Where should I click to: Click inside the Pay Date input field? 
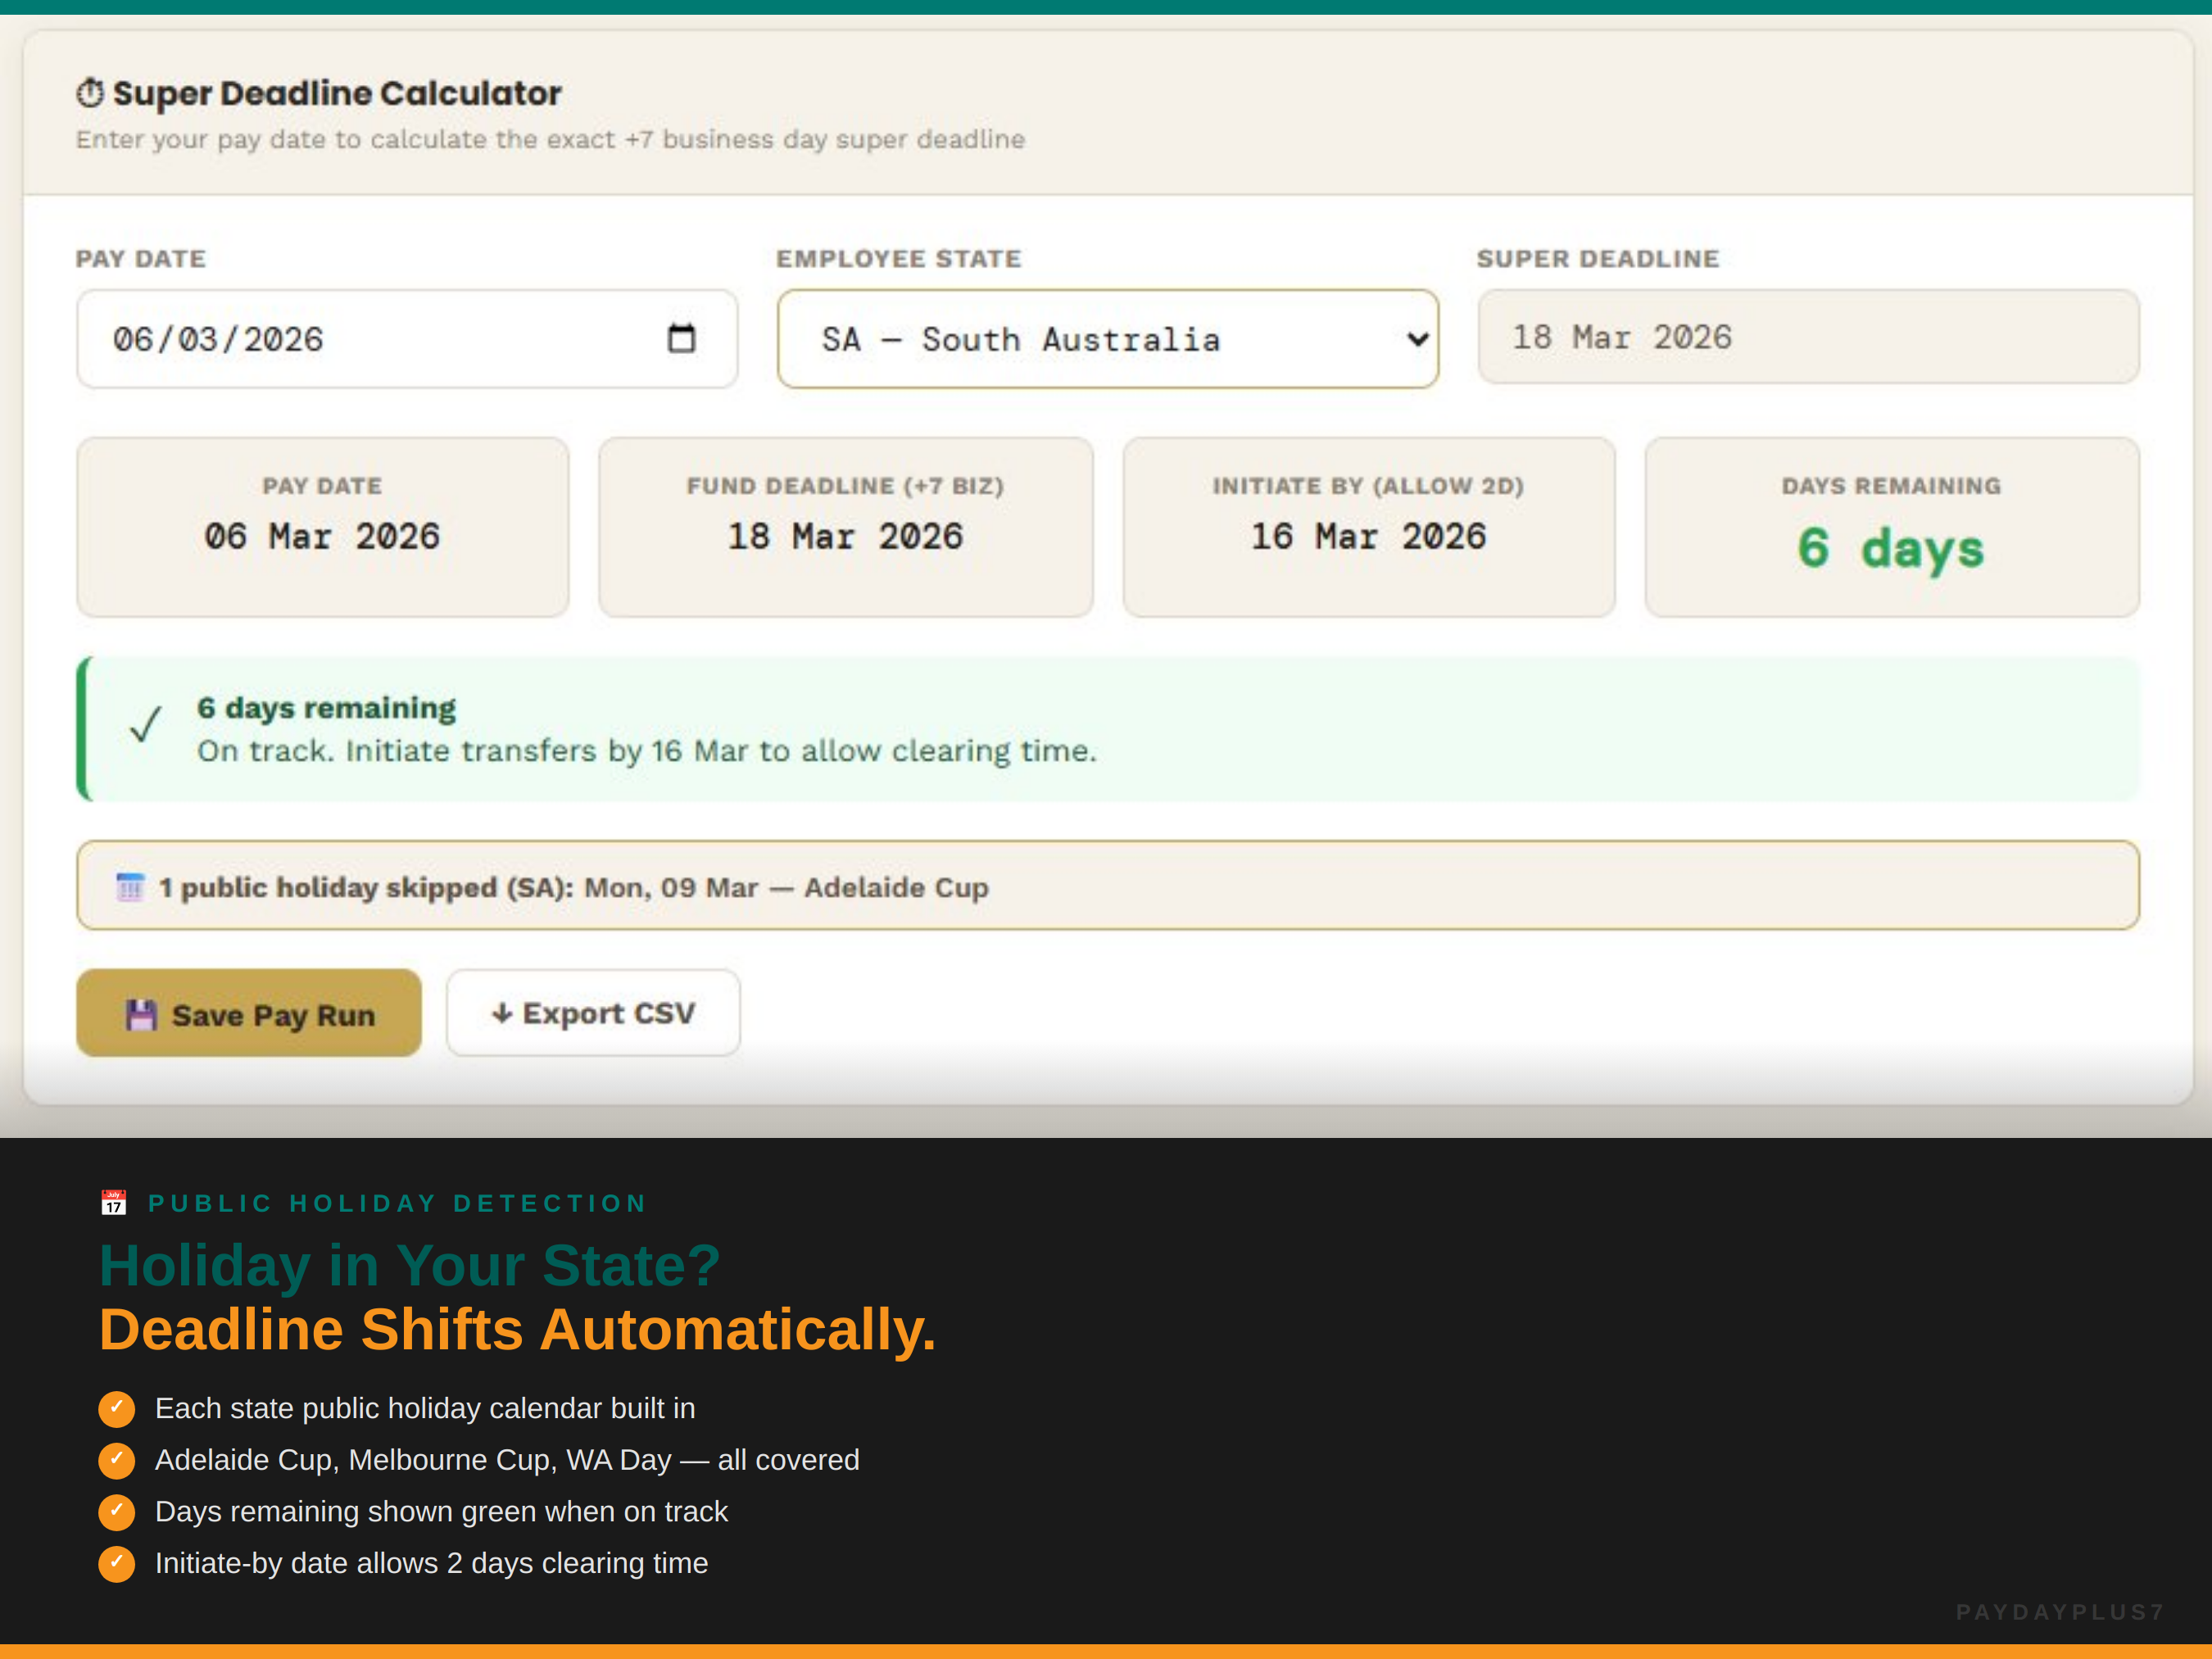point(300,338)
